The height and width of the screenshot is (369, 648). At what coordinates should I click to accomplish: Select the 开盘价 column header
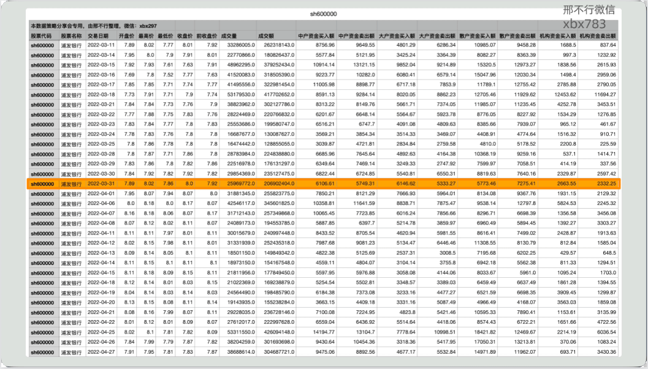pos(126,36)
